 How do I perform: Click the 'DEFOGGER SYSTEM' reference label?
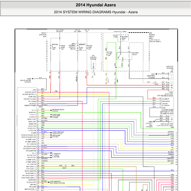tap(56, 136)
